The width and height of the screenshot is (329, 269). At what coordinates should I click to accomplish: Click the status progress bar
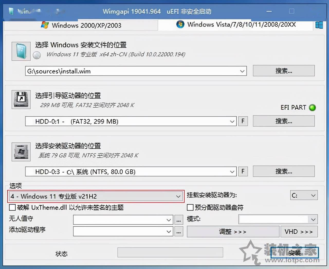pyautogui.click(x=170, y=252)
